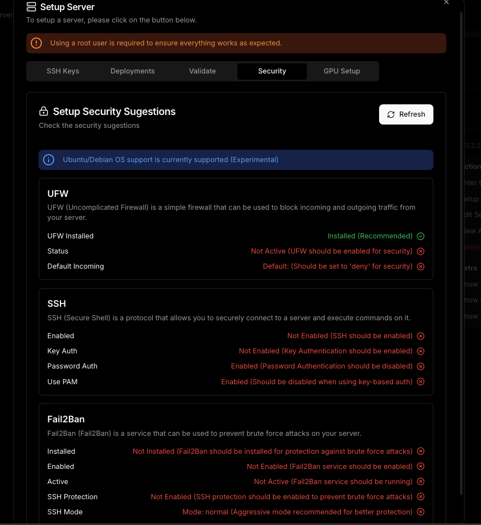Image resolution: width=481 pixels, height=525 pixels.
Task: Click the red X icon for Not Enabled (Fail2Ban service should be enabled)
Action: click(x=421, y=467)
